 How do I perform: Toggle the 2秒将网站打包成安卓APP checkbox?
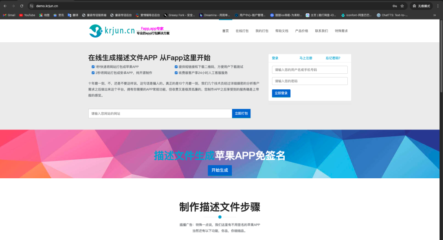click(x=93, y=73)
